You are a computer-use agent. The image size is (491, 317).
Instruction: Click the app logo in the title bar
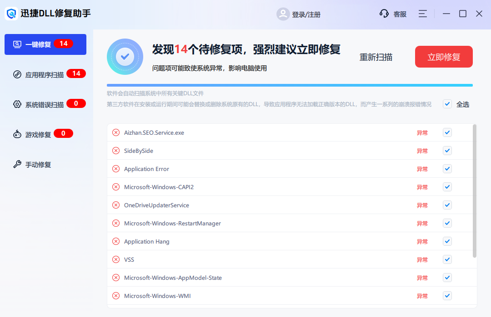point(10,13)
